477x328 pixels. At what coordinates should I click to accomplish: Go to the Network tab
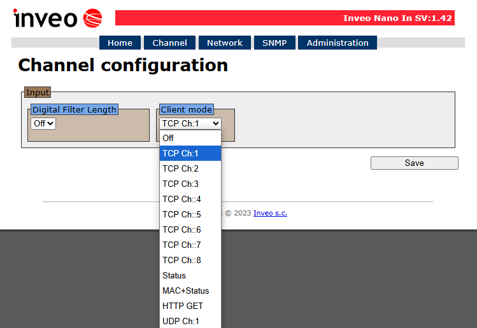tap(224, 43)
